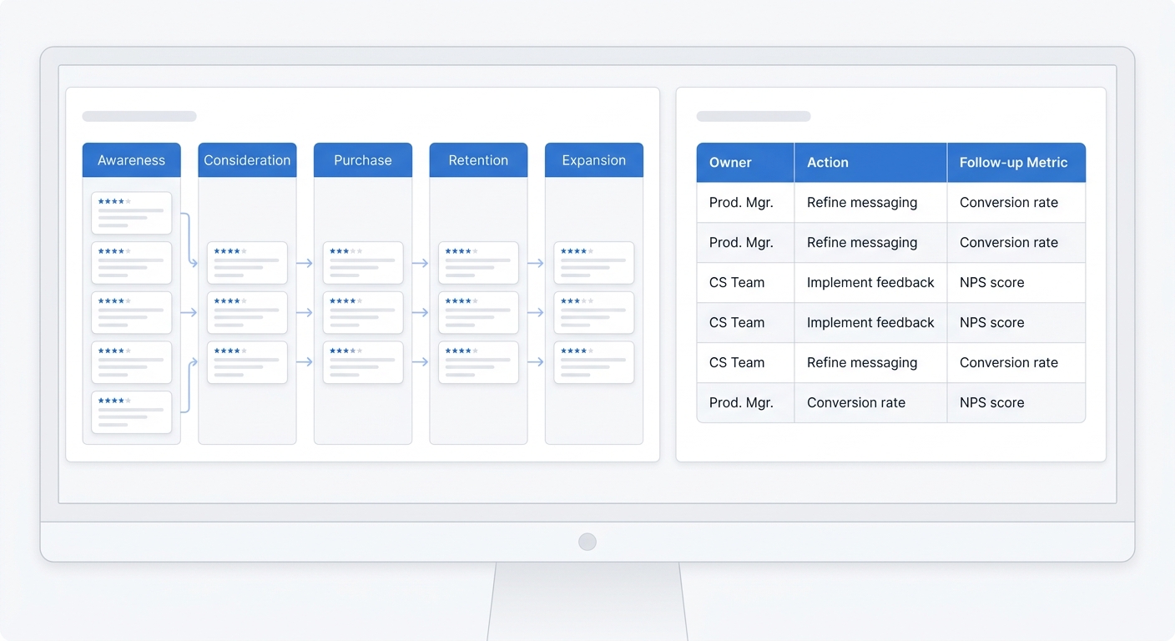Click the Retention stage header

pyautogui.click(x=478, y=160)
